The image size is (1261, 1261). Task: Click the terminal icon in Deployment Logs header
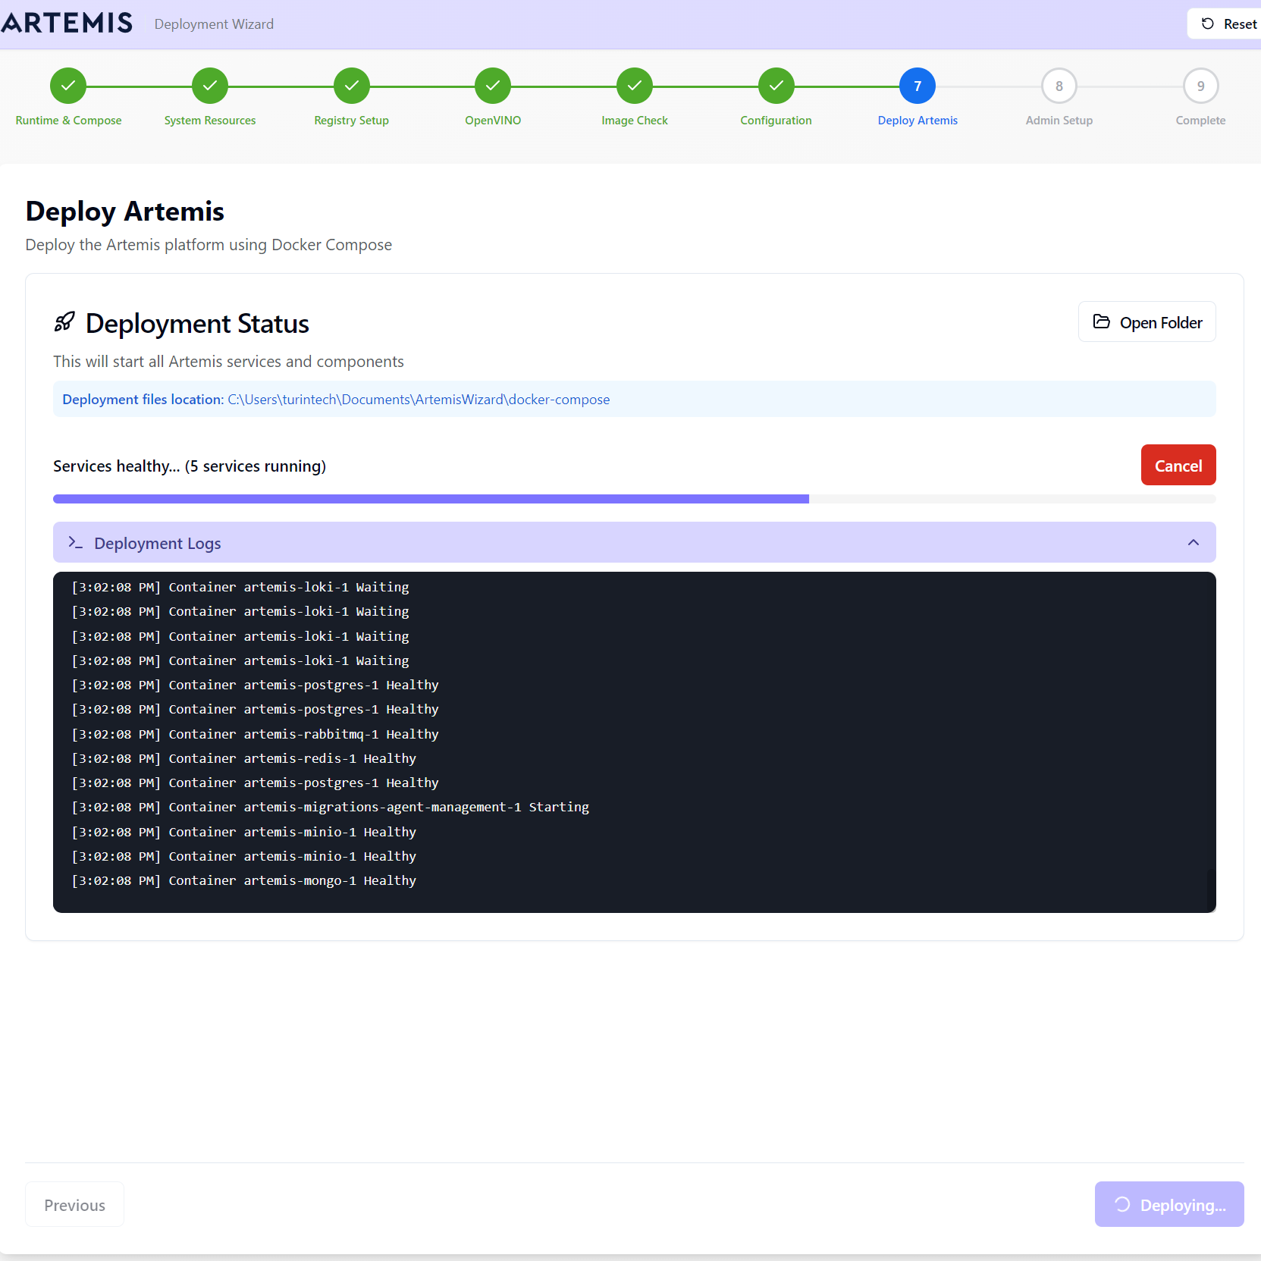coord(75,542)
